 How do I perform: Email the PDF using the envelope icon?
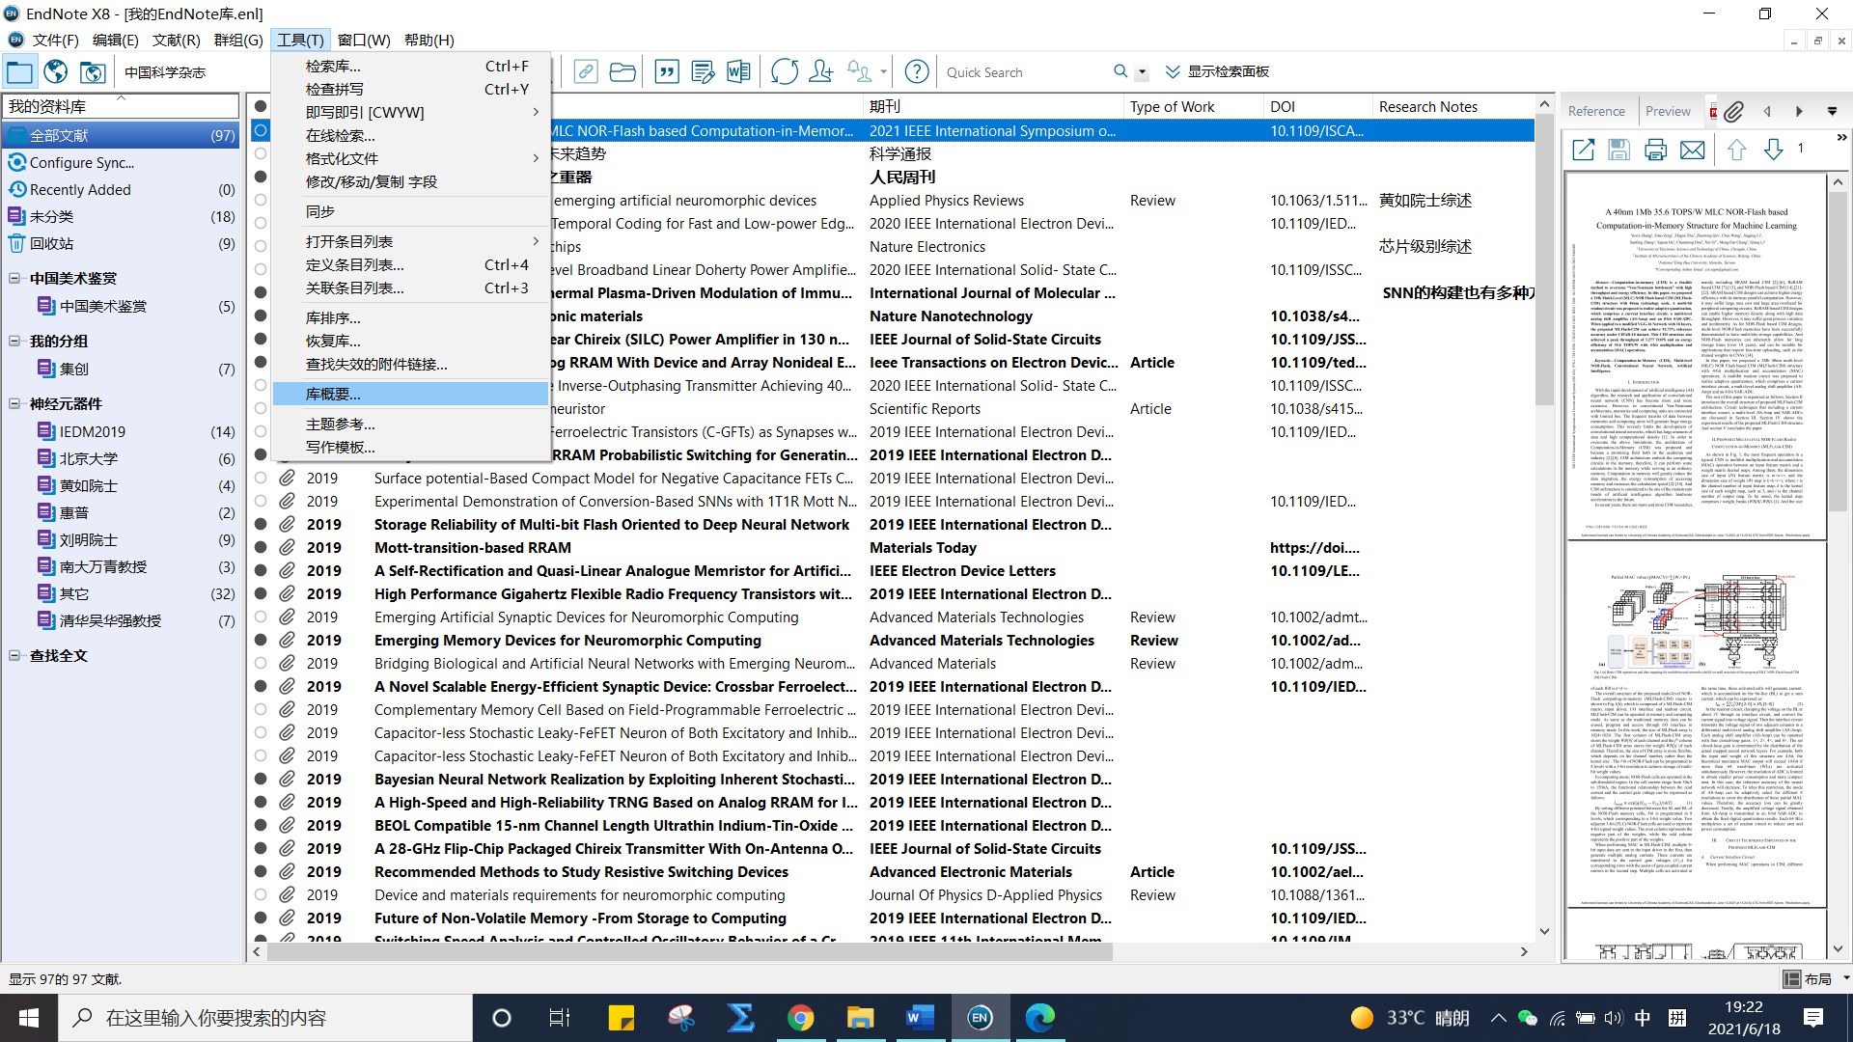1694,150
